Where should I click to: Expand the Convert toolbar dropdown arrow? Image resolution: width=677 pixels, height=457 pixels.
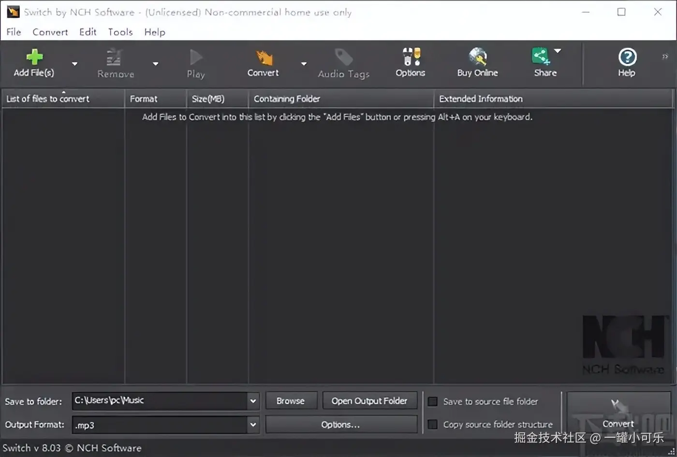click(x=304, y=64)
